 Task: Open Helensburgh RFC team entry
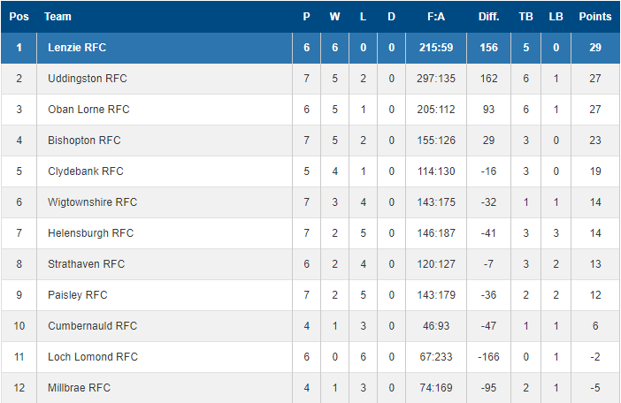pos(91,233)
